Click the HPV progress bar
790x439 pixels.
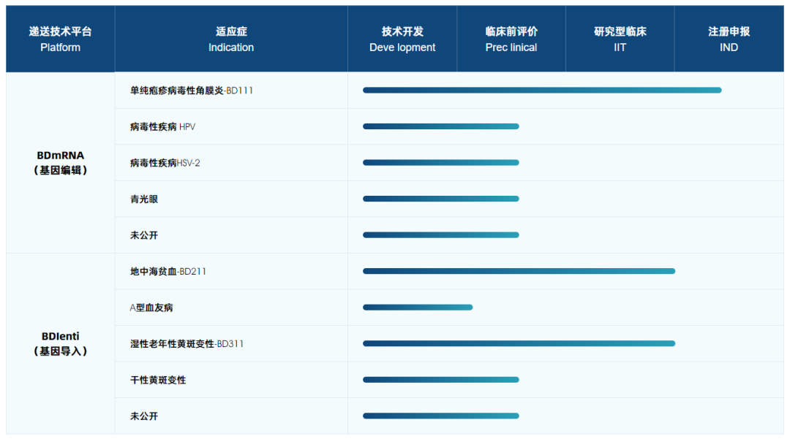(x=441, y=126)
